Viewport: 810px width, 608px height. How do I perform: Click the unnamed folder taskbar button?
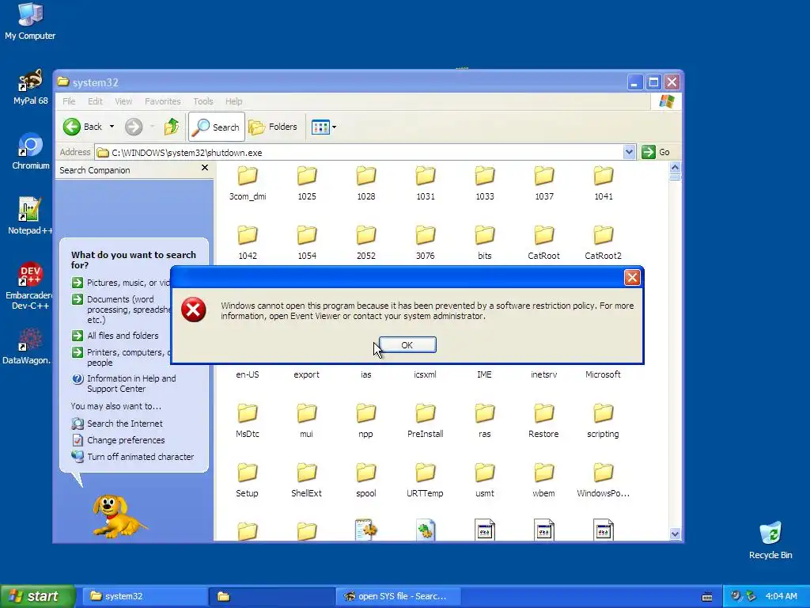(x=272, y=596)
